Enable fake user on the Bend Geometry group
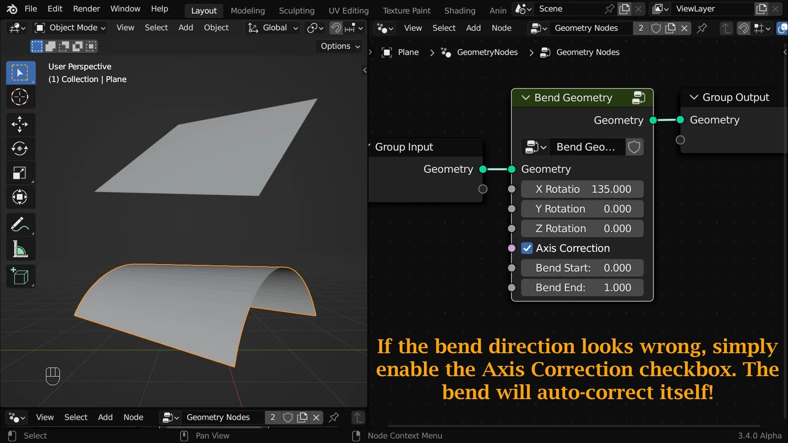Image resolution: width=788 pixels, height=443 pixels. pyautogui.click(x=634, y=147)
